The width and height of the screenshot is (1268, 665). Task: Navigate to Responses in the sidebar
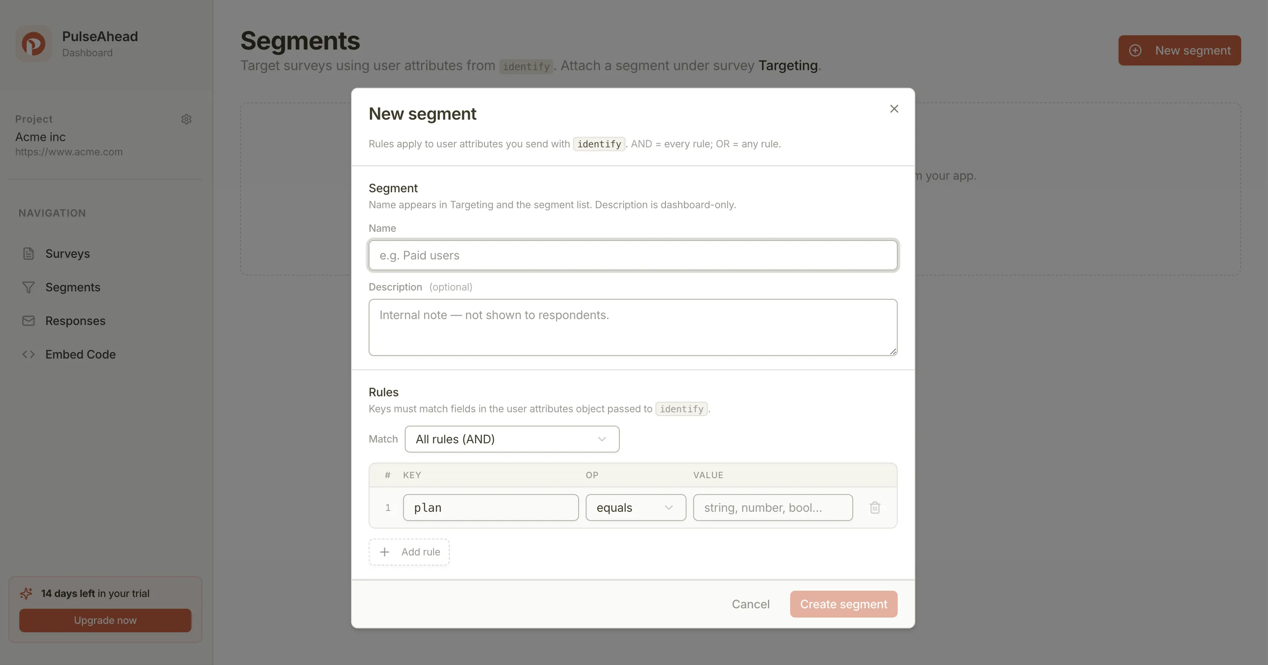pyautogui.click(x=75, y=320)
